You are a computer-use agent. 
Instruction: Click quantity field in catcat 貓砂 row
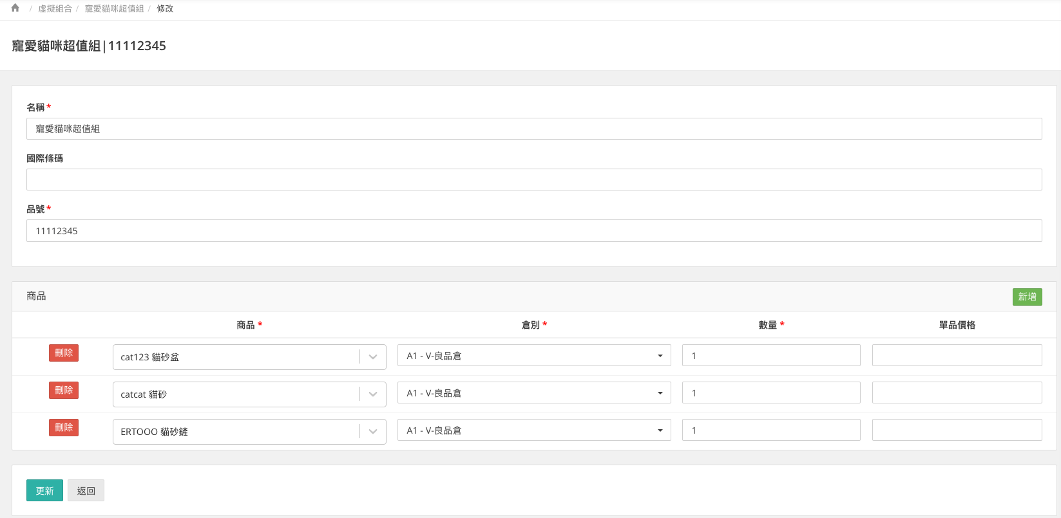tap(770, 393)
